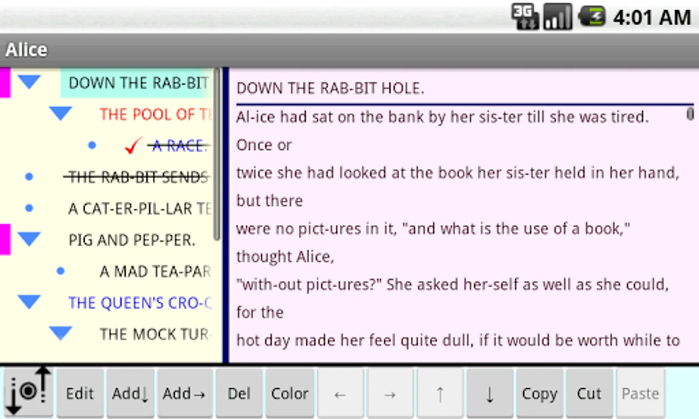Screen dimensions: 699x419
Task: Click the text 'Once or'
Action: [264, 145]
